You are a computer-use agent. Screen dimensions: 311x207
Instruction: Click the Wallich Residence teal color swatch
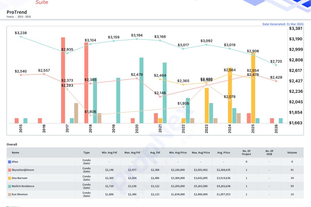(9, 186)
